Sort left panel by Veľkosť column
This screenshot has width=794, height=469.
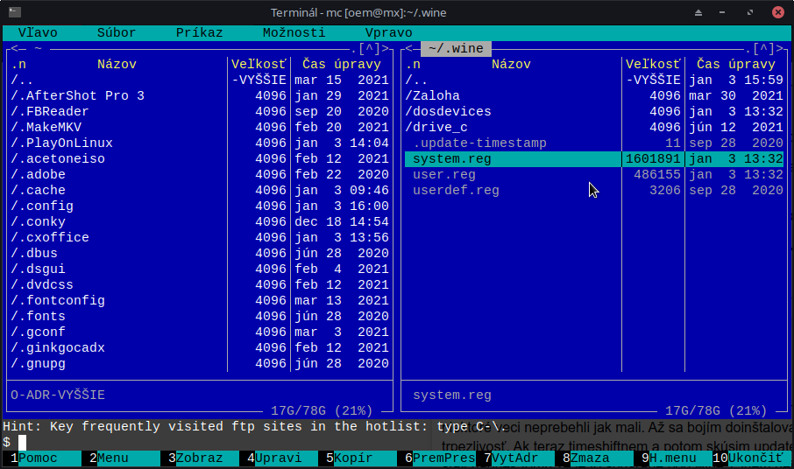[x=259, y=64]
